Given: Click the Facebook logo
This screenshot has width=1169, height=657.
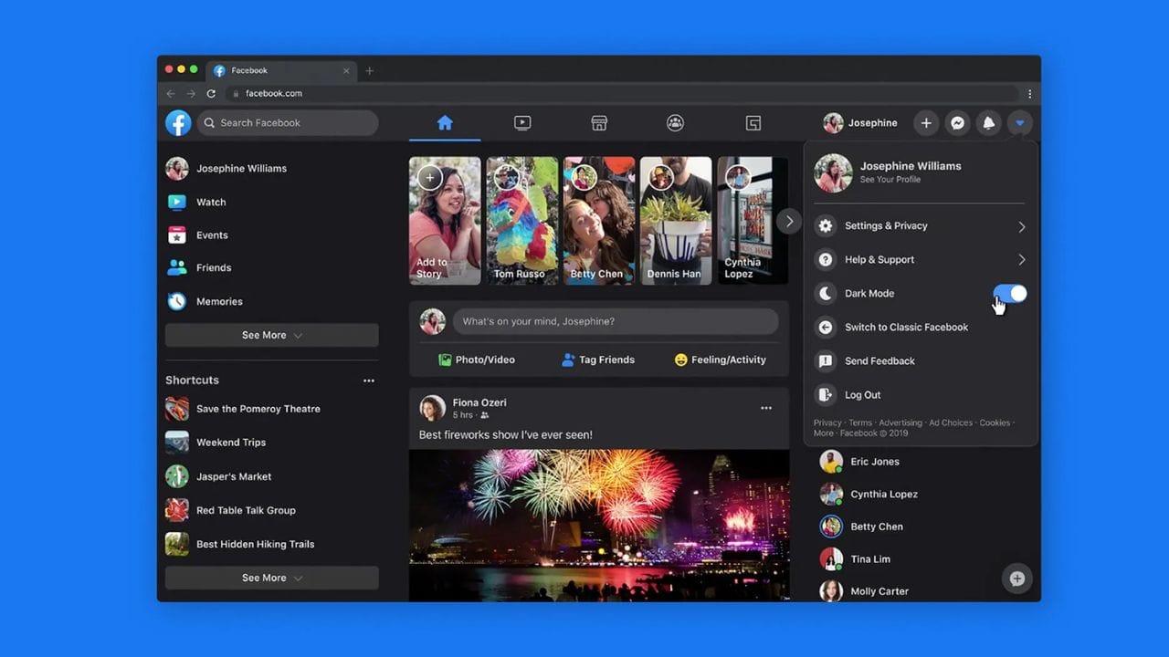Looking at the screenshot, I should [178, 123].
